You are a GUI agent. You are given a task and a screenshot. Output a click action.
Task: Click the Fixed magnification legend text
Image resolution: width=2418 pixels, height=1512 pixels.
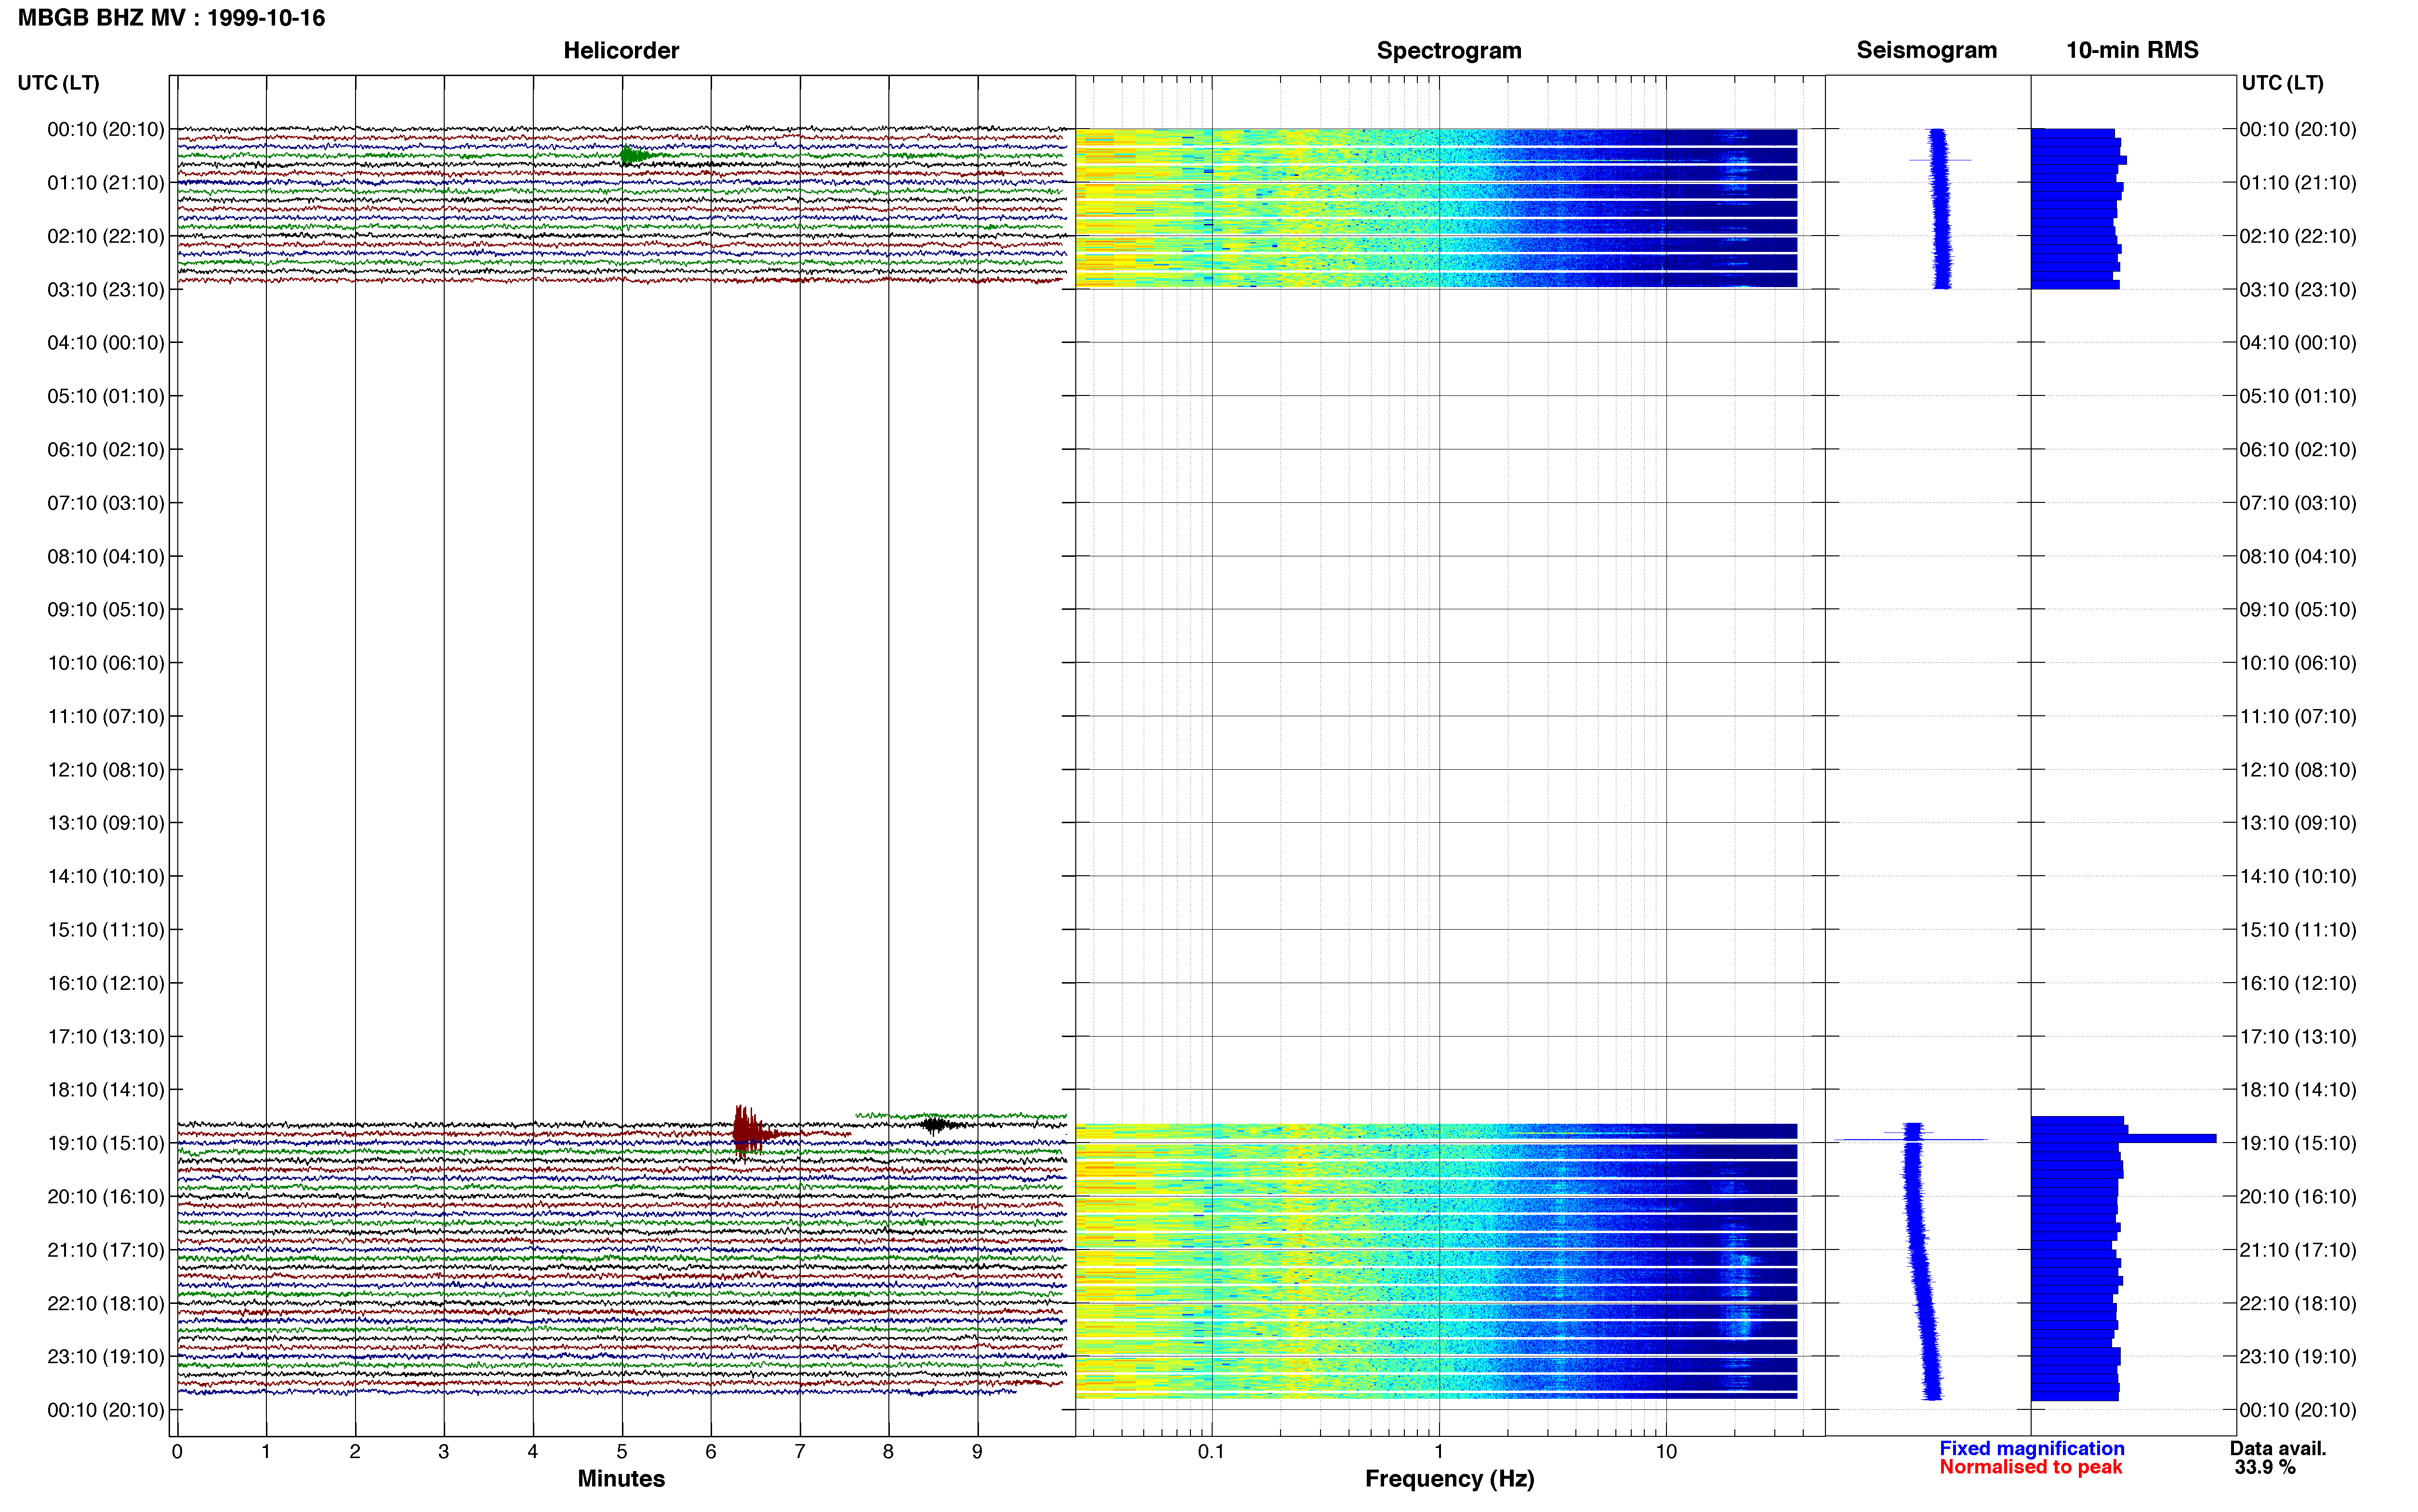tap(2031, 1448)
